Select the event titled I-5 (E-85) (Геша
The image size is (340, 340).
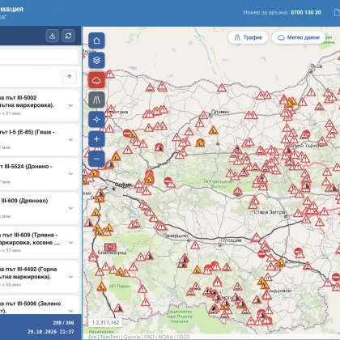28,132
